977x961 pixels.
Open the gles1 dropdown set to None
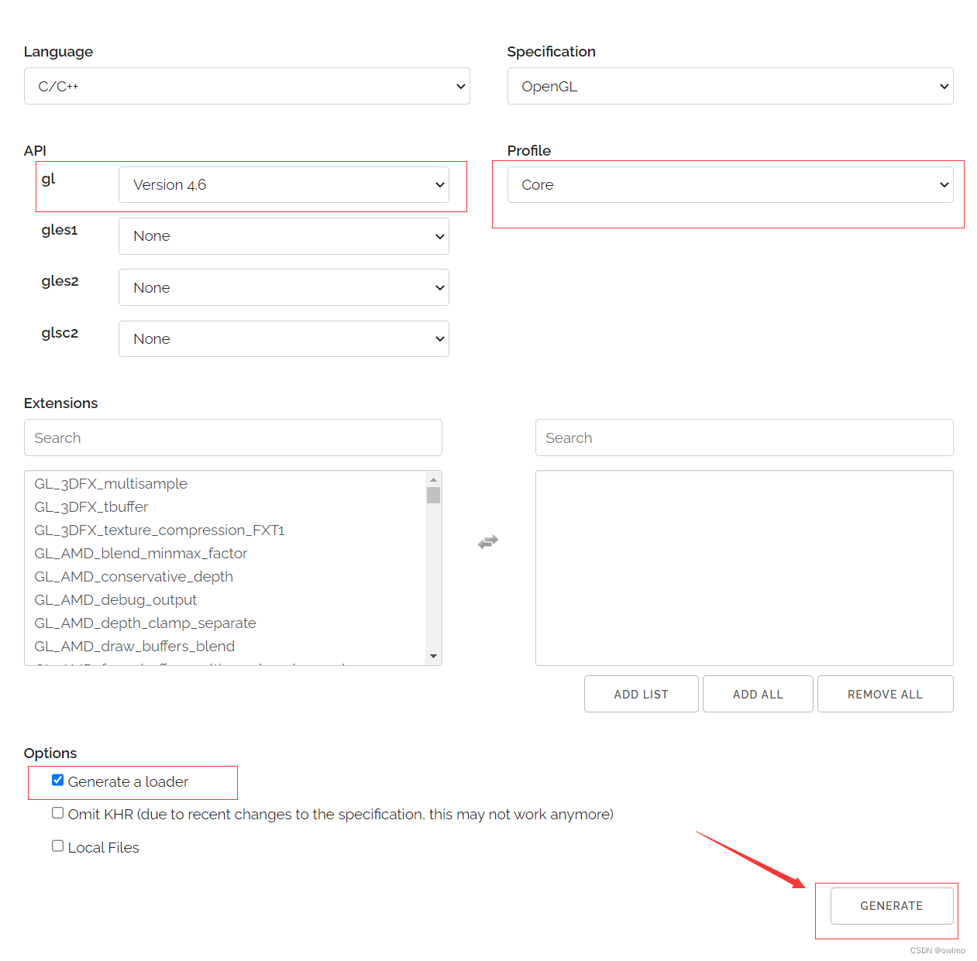point(284,235)
